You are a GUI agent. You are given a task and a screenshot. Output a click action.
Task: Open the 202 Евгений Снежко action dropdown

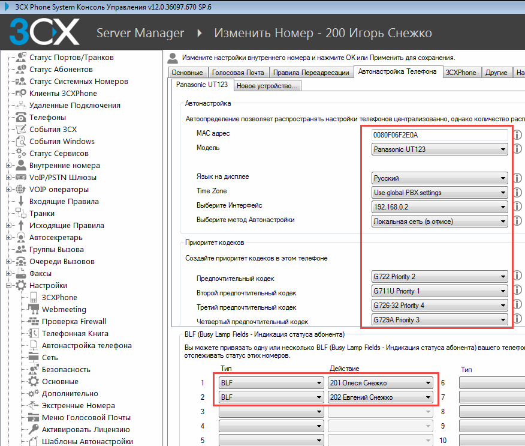tap(381, 397)
